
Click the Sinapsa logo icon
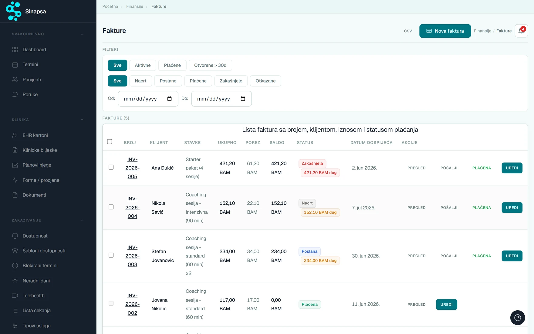click(x=14, y=11)
